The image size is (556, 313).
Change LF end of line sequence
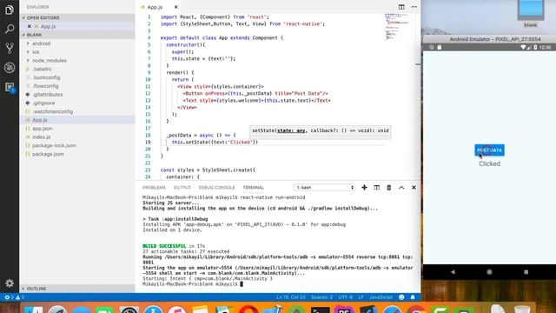point(361,297)
